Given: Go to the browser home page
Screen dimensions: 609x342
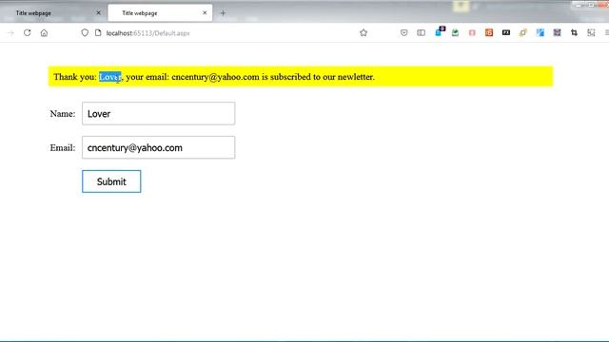Looking at the screenshot, I should pyautogui.click(x=44, y=33).
